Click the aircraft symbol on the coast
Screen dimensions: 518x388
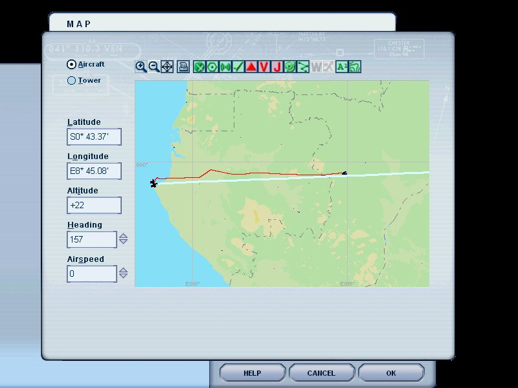[x=153, y=184]
